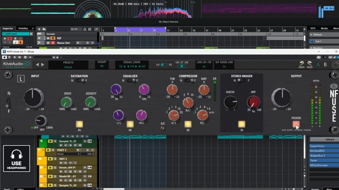Open the Presets Default dropdown
Viewport: 339px width, 190px height.
pyautogui.click(x=68, y=66)
